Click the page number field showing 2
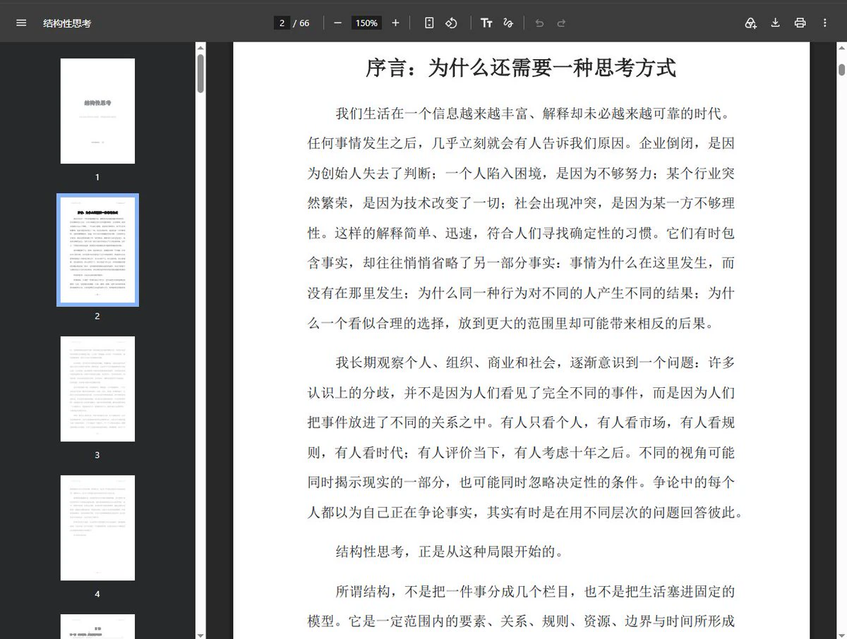 point(282,23)
